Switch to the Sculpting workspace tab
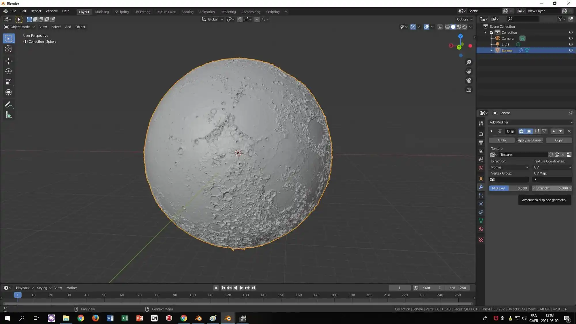 click(x=122, y=12)
